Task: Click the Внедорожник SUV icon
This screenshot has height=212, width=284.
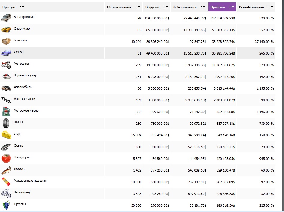Action: [x=6, y=18]
